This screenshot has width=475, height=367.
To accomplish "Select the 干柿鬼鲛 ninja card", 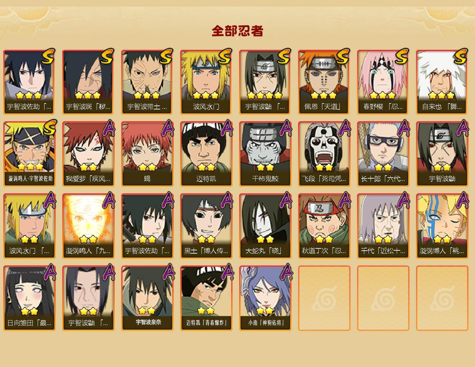I will [x=265, y=154].
